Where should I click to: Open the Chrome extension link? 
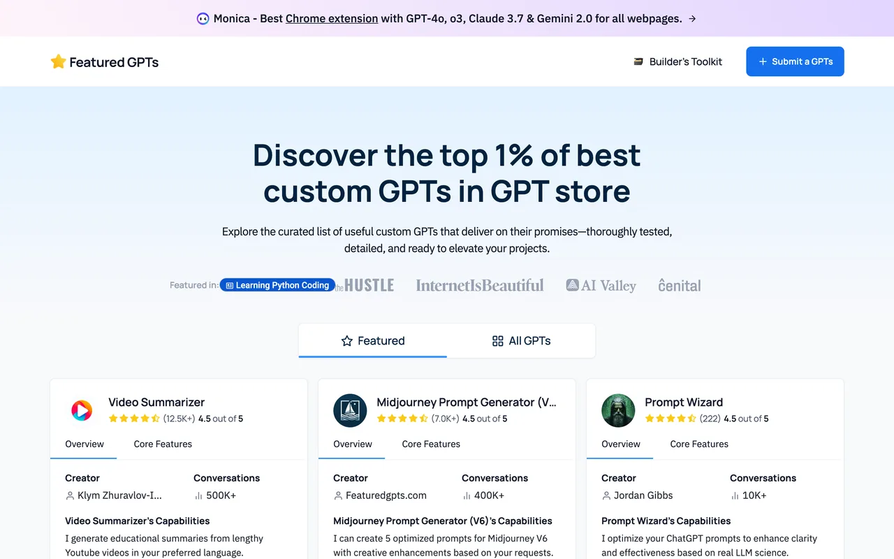[x=332, y=19]
